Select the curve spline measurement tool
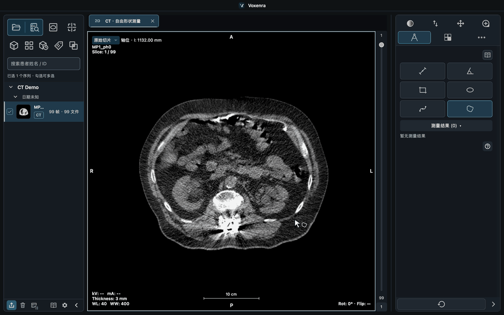The image size is (504, 315). point(422,109)
